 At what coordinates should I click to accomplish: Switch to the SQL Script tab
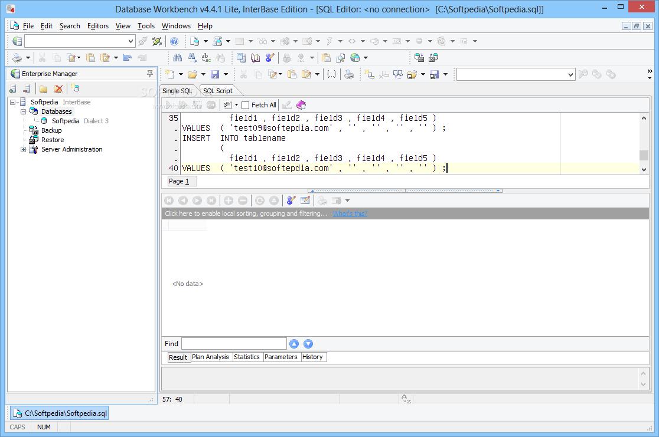click(x=218, y=91)
